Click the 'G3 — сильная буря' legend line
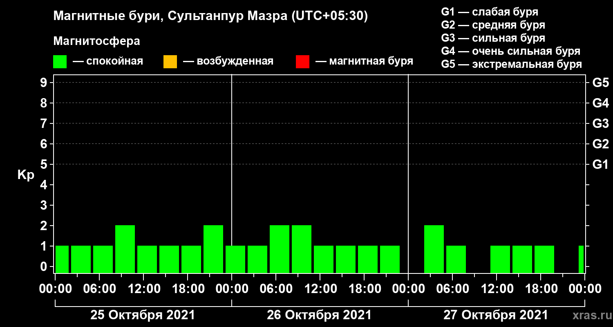Viewport: 613px width, 327px height. 493,38
